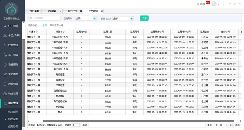
Task: Close the 路线设置 tab
Action: 81,11
